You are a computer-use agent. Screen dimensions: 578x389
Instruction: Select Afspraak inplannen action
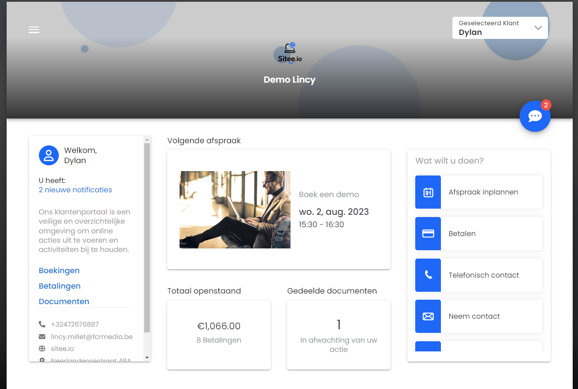pos(478,192)
